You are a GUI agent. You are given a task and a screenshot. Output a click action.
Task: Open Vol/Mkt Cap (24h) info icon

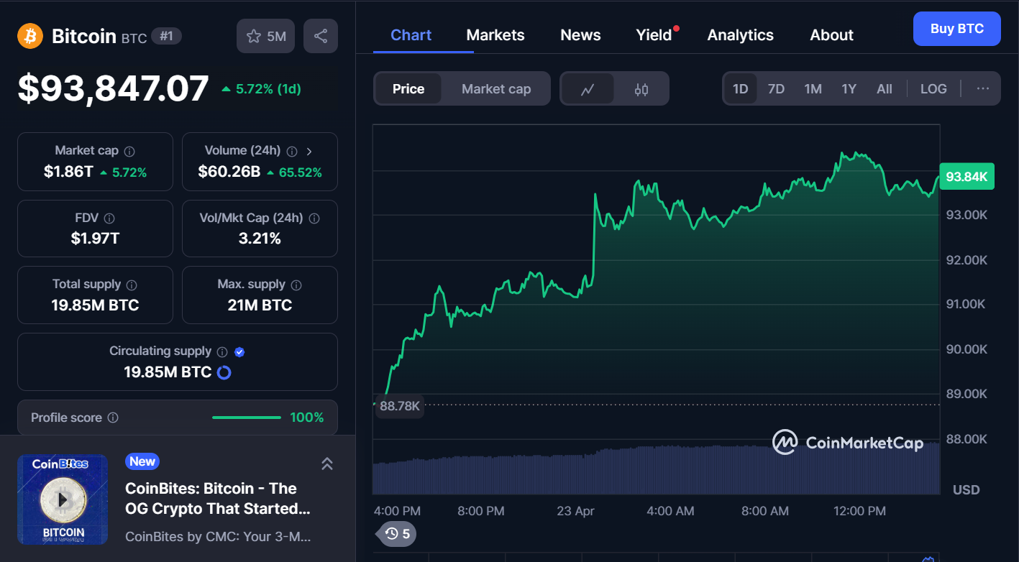pyautogui.click(x=314, y=218)
